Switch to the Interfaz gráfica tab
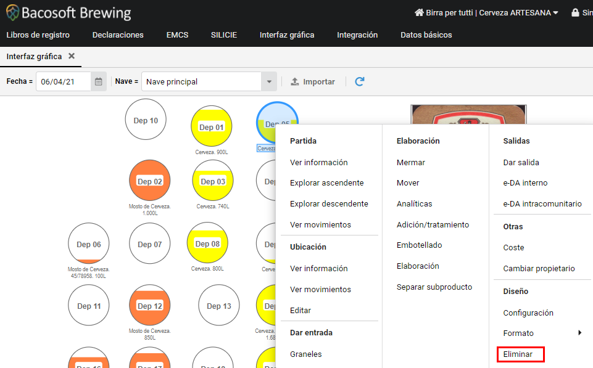 pyautogui.click(x=34, y=56)
